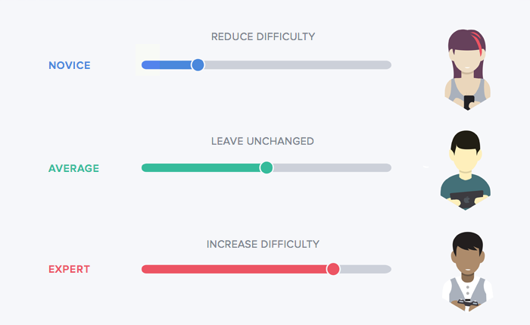Viewport: 530px width, 325px height.
Task: Click the game controller held by Expert avatar
Action: [x=467, y=302]
